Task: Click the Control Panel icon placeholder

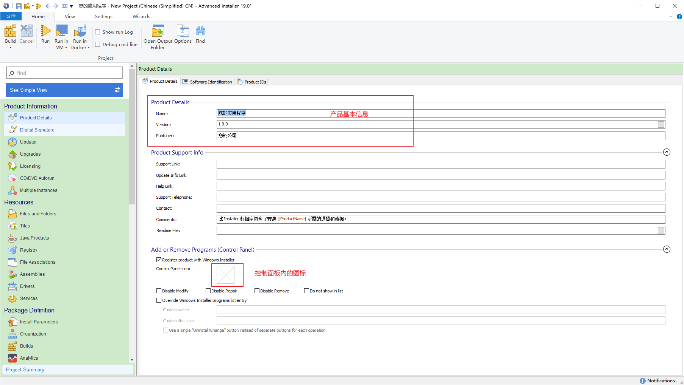Action: (226, 275)
